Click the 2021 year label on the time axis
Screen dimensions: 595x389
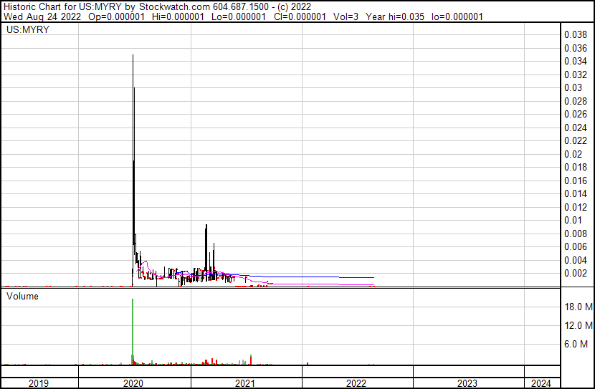245,383
